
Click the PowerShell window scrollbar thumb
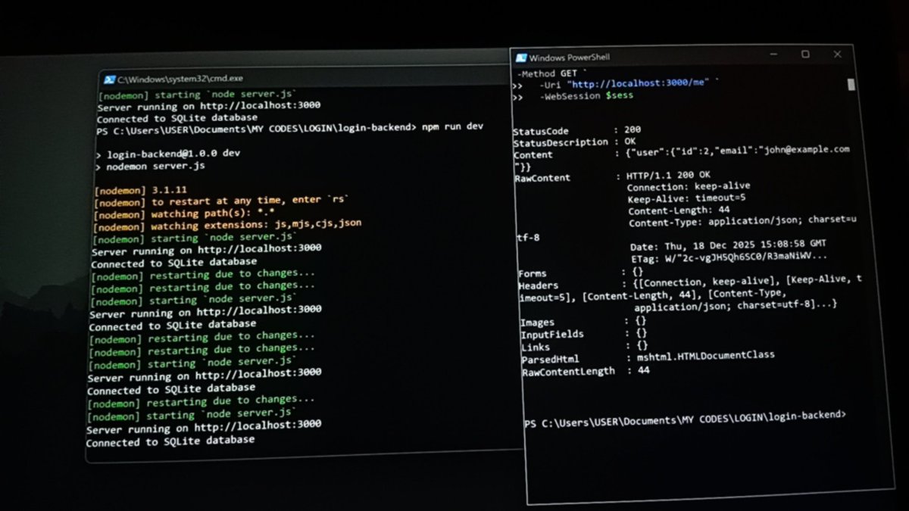851,84
